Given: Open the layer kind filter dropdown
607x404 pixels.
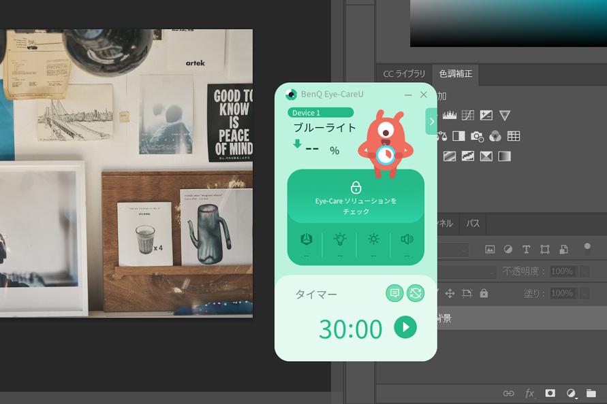Looking at the screenshot, I should 453,250.
